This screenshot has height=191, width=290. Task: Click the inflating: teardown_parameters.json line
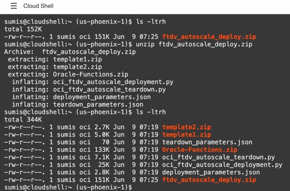(78, 104)
